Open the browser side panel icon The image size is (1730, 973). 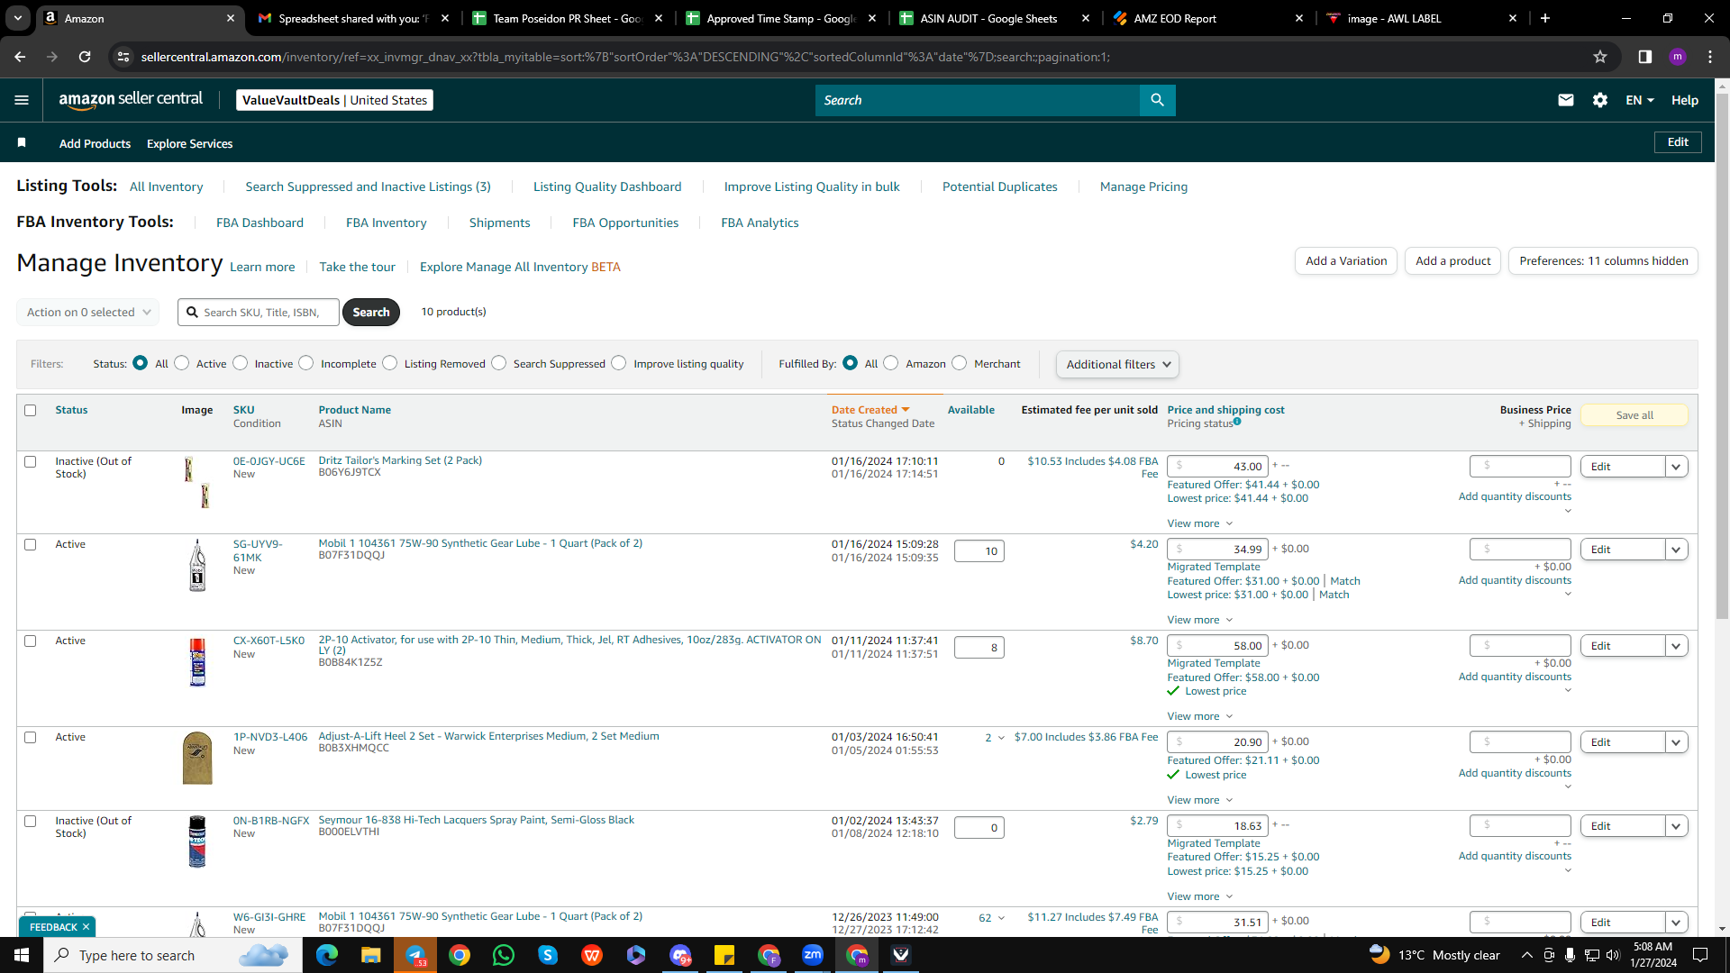[1644, 57]
